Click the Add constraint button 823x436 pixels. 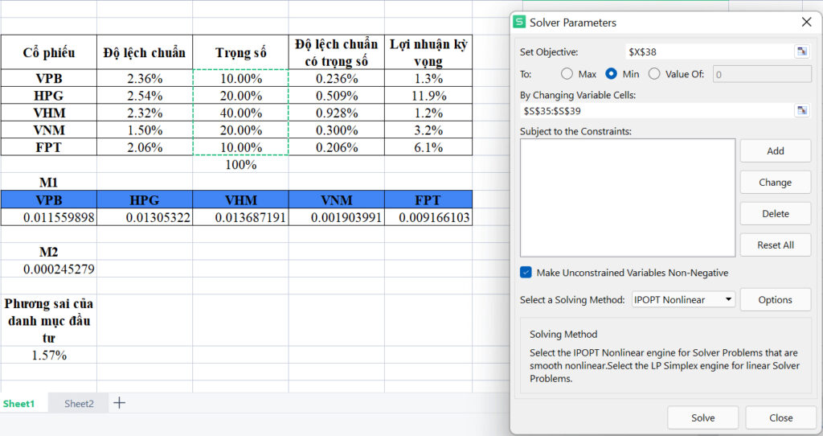[776, 150]
